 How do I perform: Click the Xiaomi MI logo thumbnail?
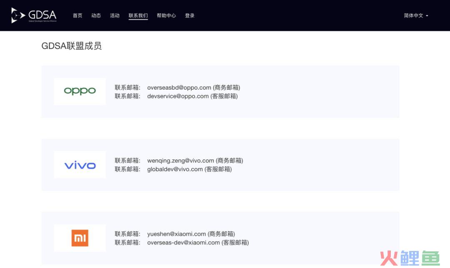(80, 238)
